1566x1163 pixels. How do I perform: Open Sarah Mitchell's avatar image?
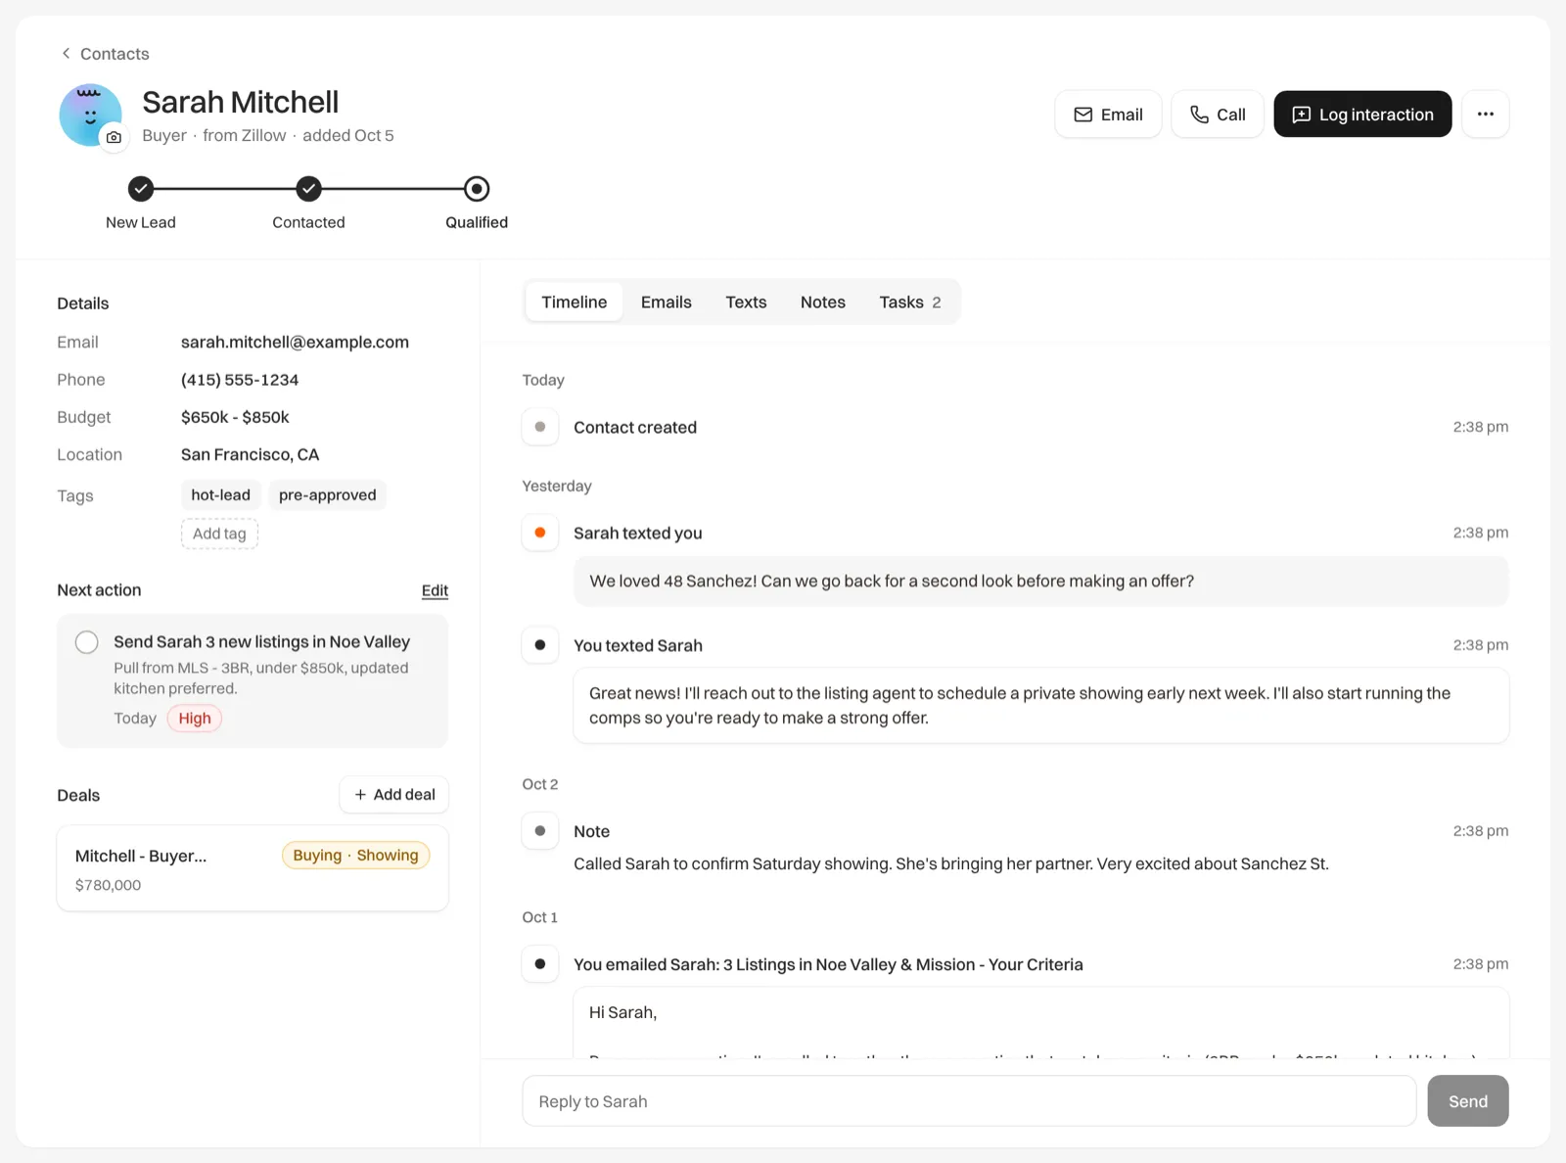(90, 115)
